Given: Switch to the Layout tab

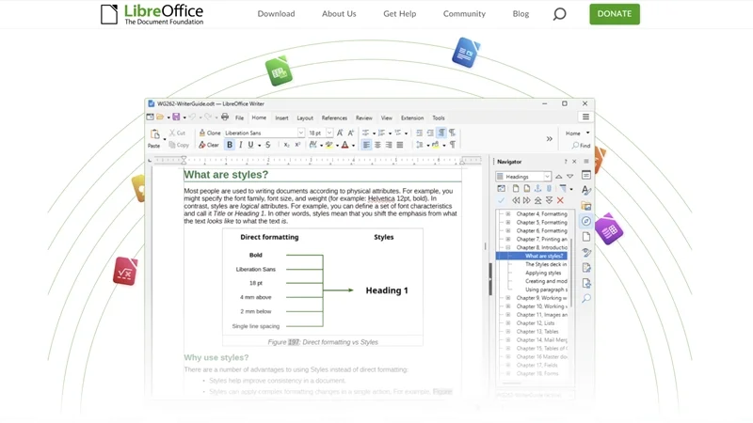Looking at the screenshot, I should tap(305, 118).
